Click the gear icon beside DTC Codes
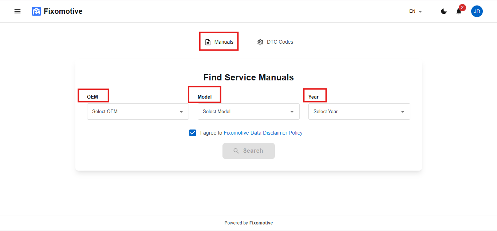Image resolution: width=497 pixels, height=231 pixels. (x=260, y=42)
